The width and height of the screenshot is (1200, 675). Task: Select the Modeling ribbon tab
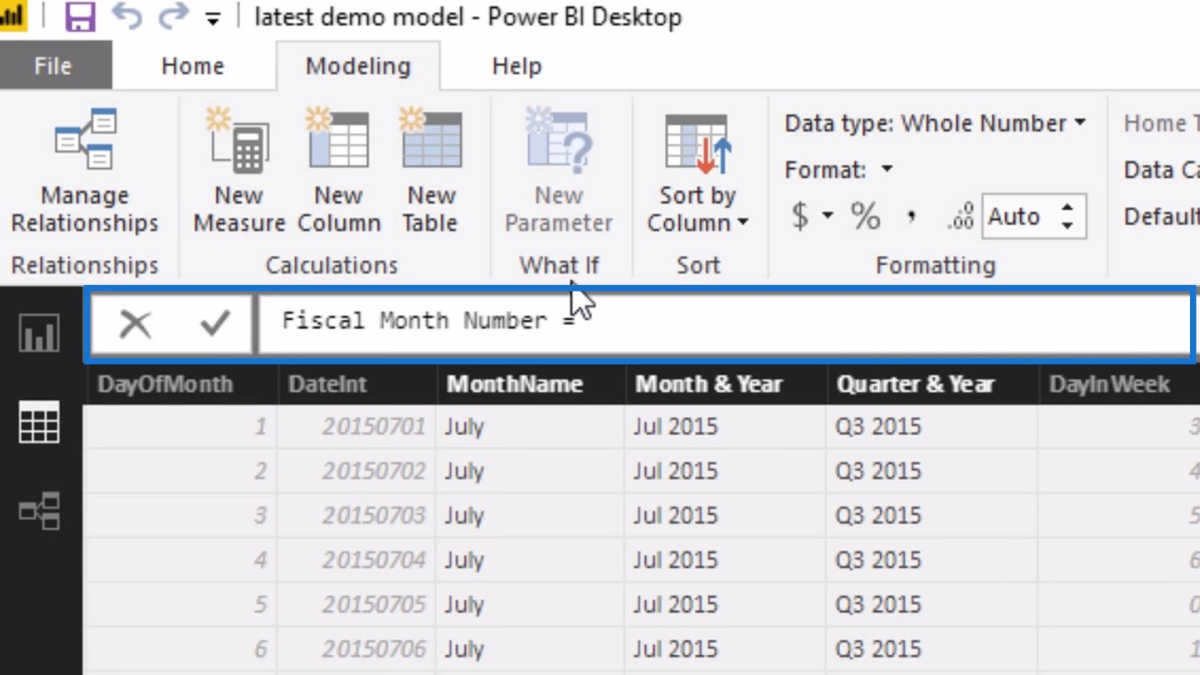click(x=358, y=66)
